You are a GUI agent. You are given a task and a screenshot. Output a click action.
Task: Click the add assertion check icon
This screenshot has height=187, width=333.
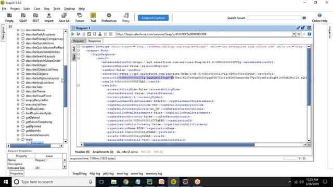click(79, 34)
